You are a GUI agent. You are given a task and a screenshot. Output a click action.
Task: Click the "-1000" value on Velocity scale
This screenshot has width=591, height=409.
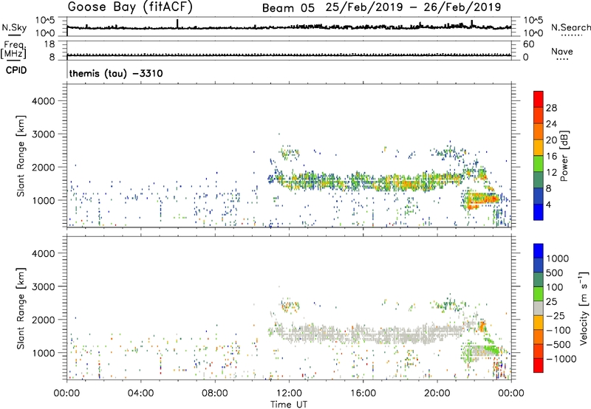[x=561, y=359]
